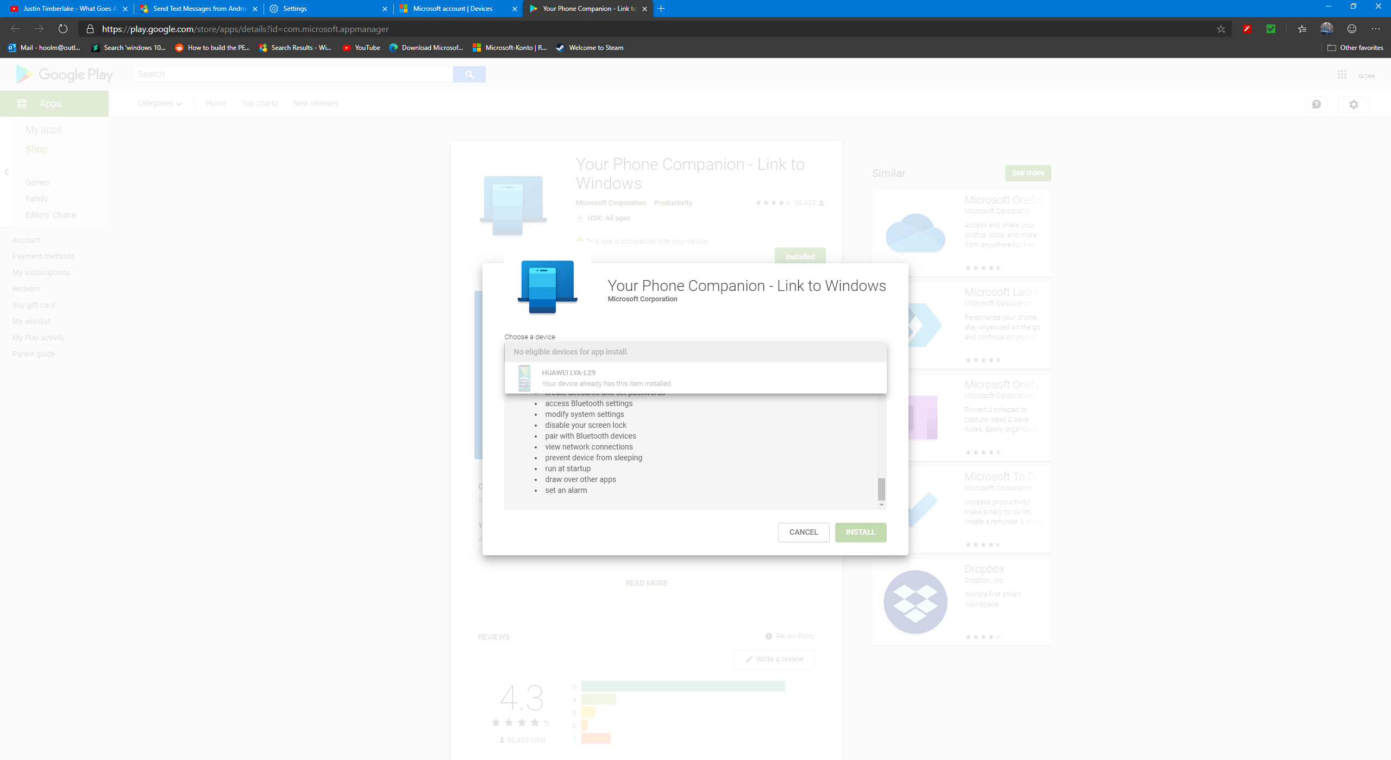Image resolution: width=1391 pixels, height=760 pixels.
Task: Open the Mail bookmark
Action: click(45, 48)
